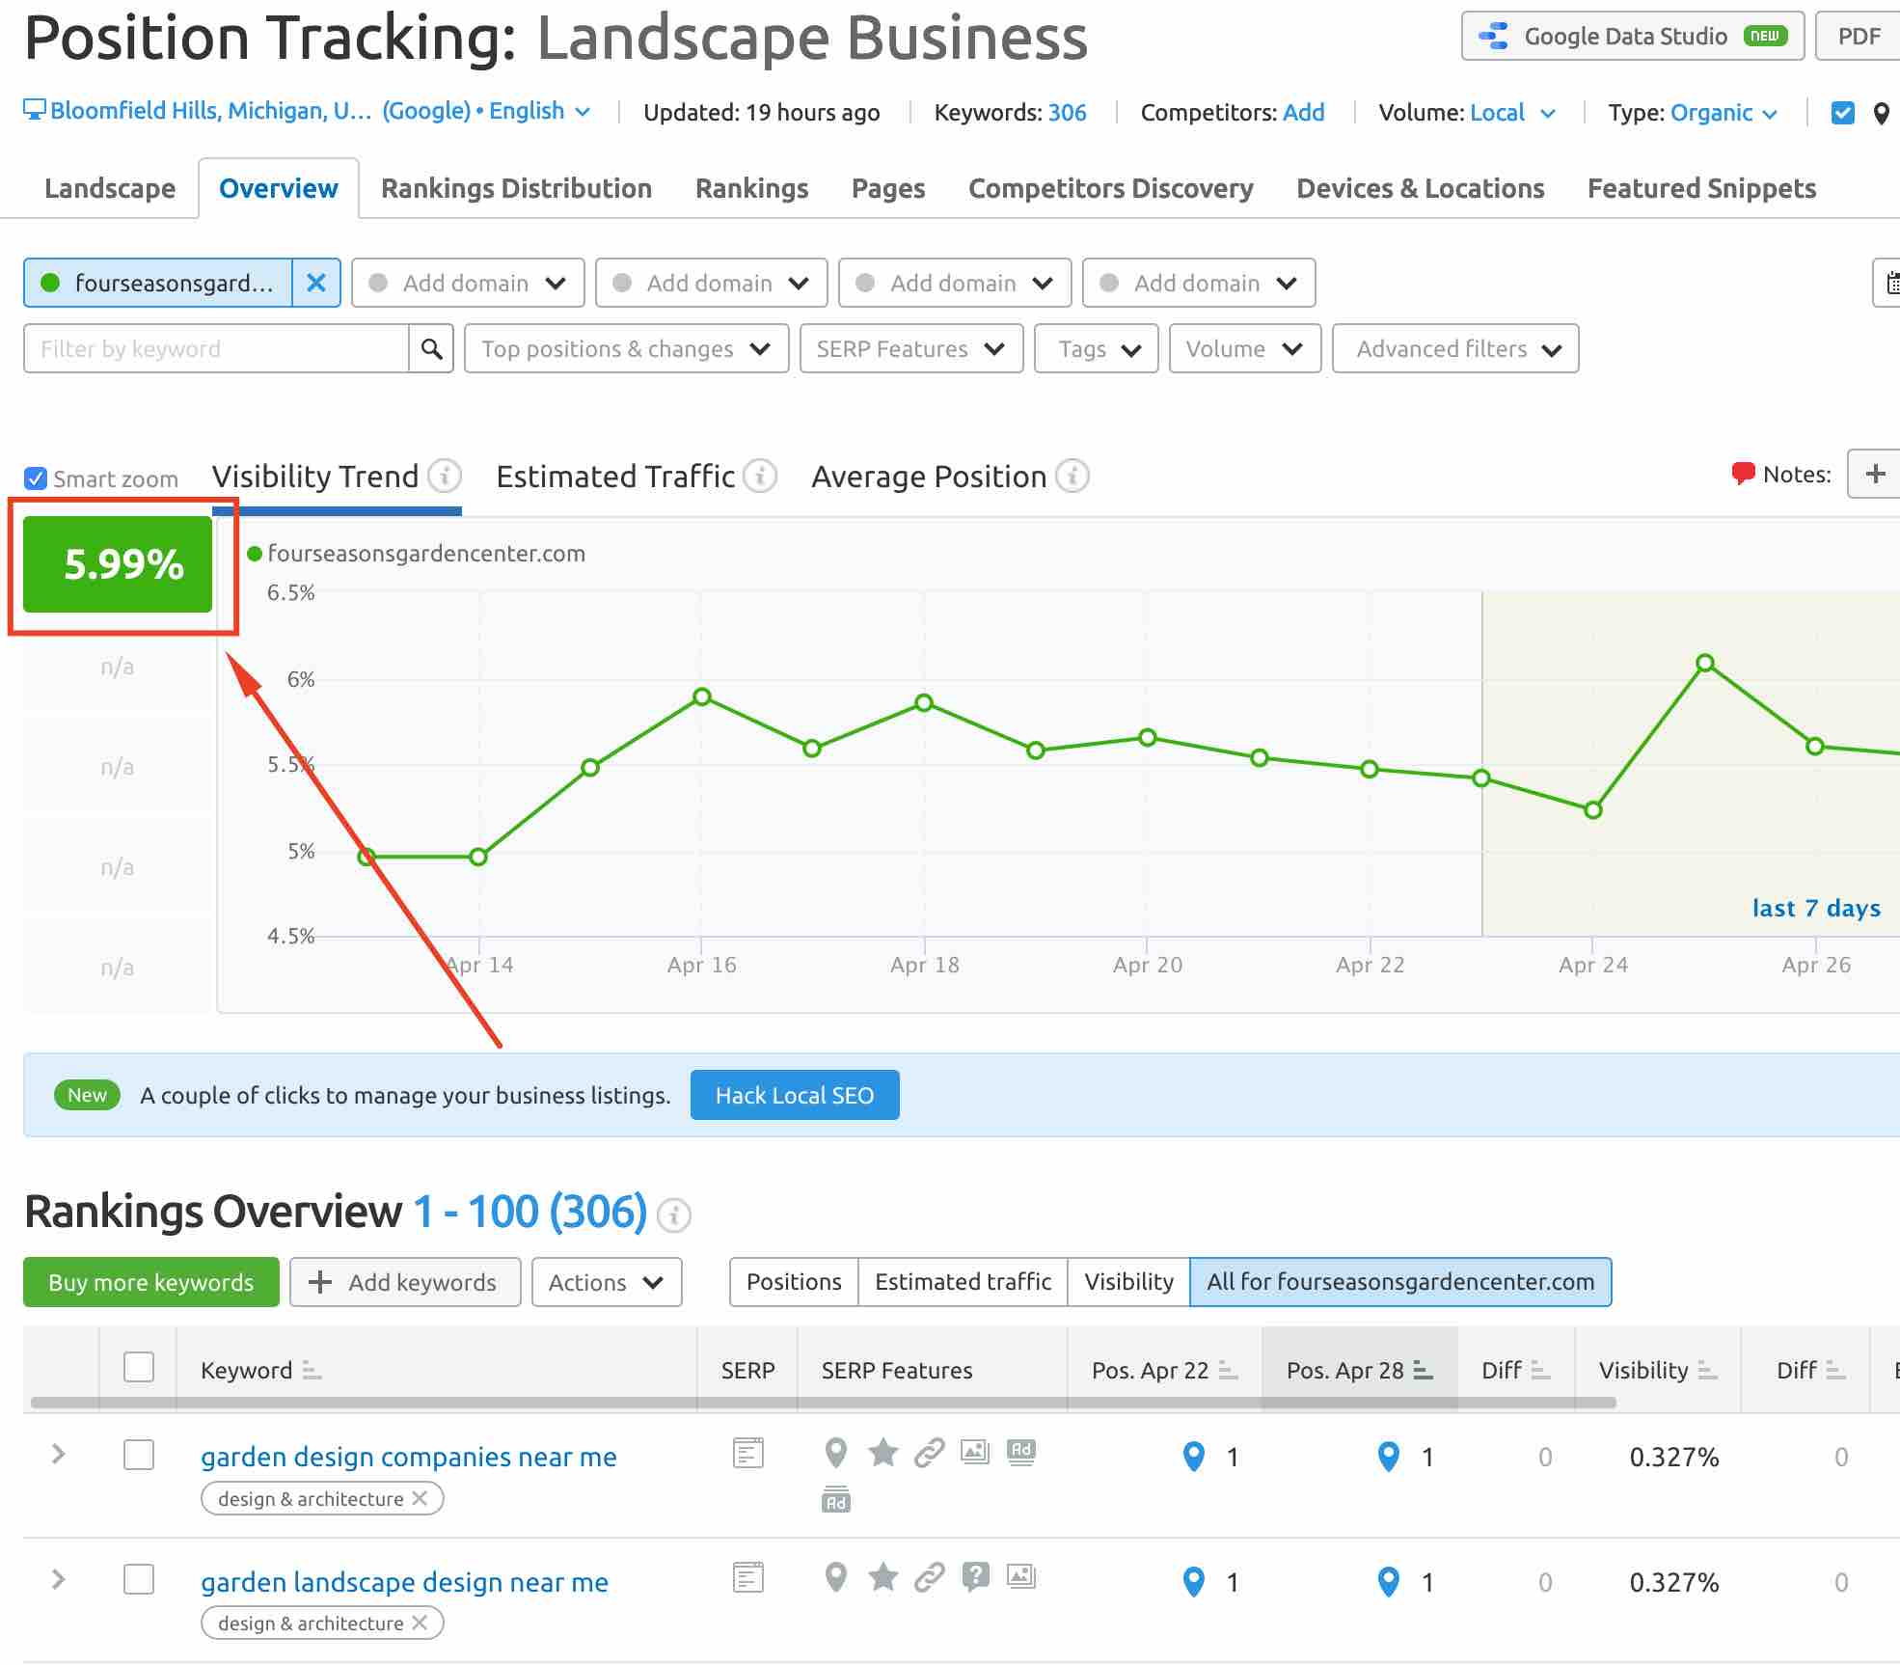The width and height of the screenshot is (1900, 1665).
Task: Remove design & architecture tag on first keyword
Action: (x=420, y=1498)
